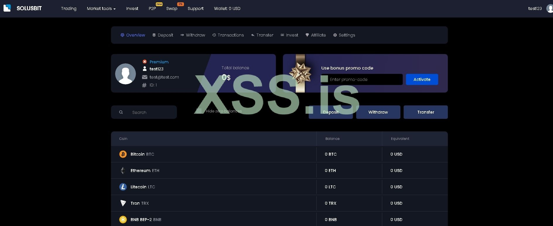This screenshot has height=226, width=553.
Task: Click the Deposit button above the coin table
Action: point(331,112)
